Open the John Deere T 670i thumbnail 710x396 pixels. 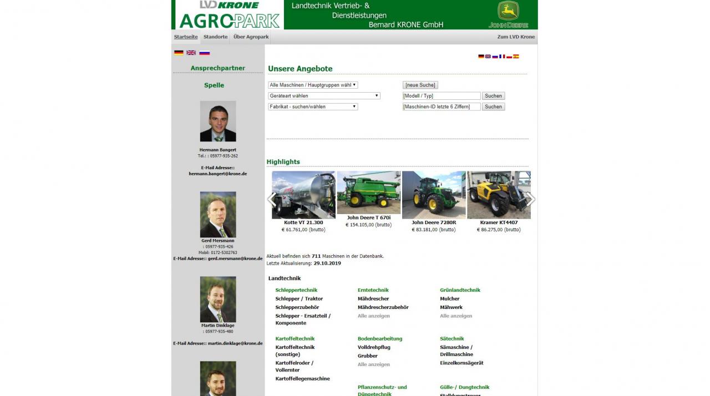click(x=368, y=192)
